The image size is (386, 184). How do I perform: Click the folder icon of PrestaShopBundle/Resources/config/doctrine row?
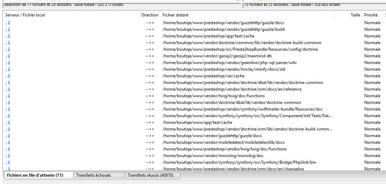coord(8,49)
